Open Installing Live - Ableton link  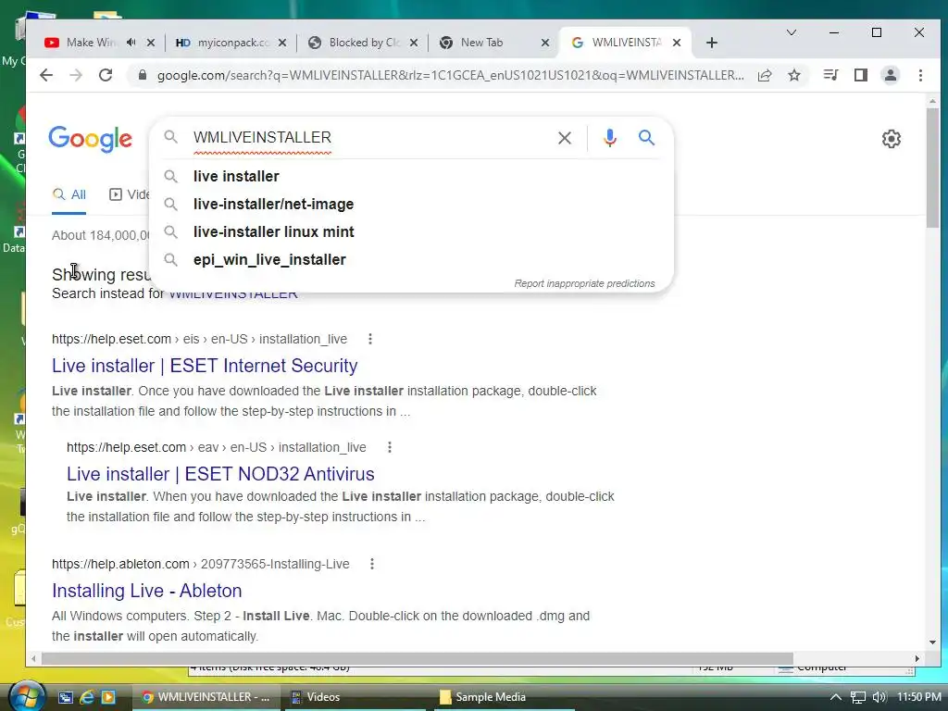(x=147, y=591)
